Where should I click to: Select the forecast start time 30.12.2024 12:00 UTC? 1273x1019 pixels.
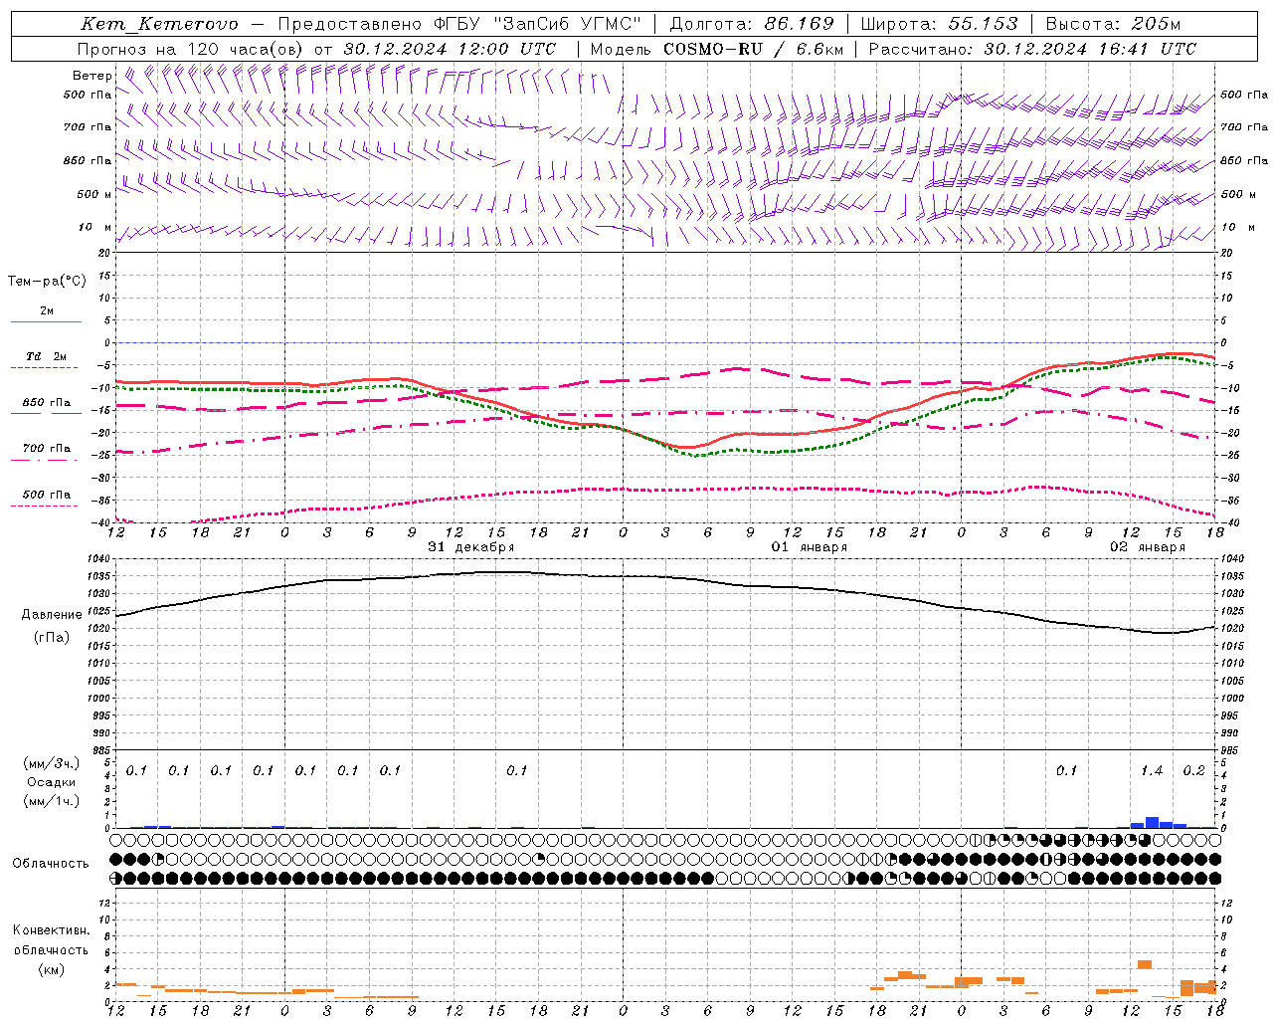coord(450,49)
